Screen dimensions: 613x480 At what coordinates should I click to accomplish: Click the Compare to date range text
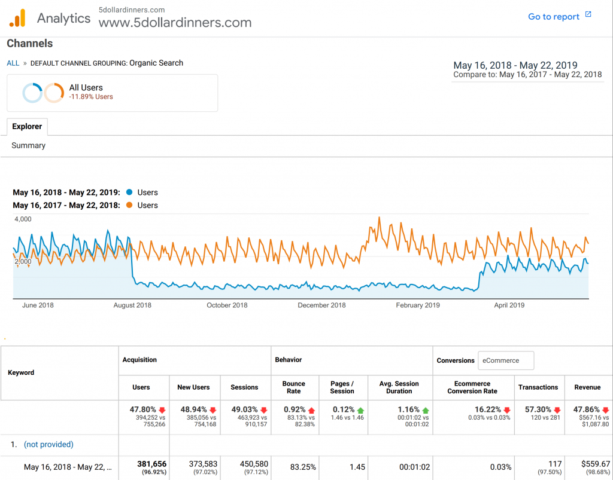[x=527, y=75]
